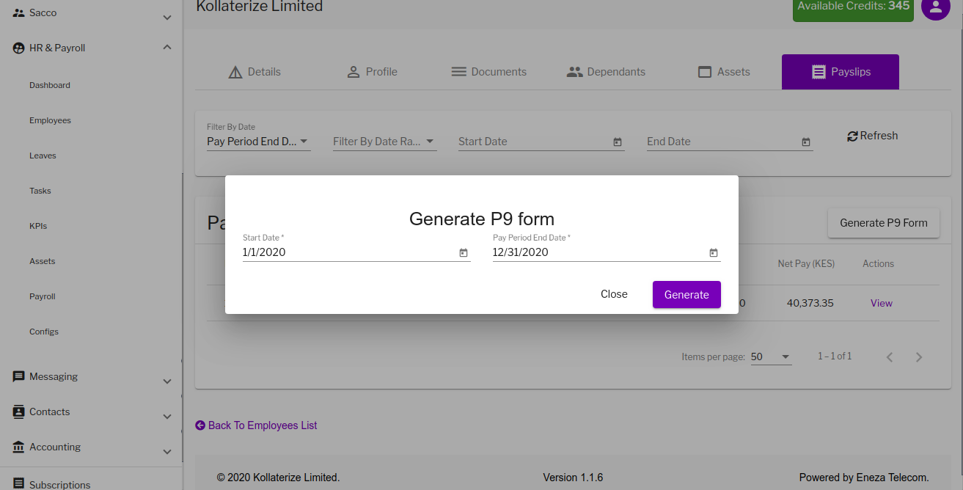Open calendar icon in filter Start Date

click(618, 142)
